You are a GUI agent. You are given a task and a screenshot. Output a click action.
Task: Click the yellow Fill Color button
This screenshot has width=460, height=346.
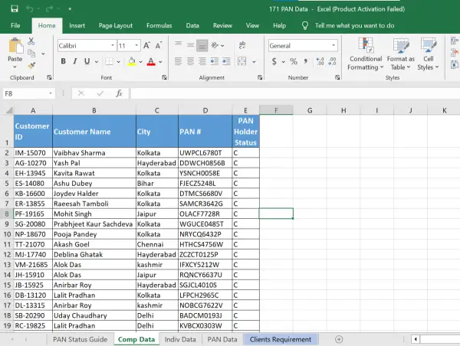coord(133,62)
